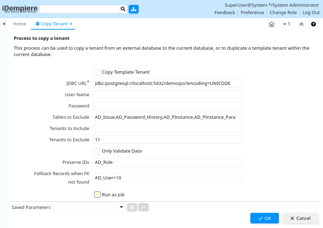The height and width of the screenshot is (228, 323).
Task: Toggle the Run as Job checkbox
Action: click(97, 195)
